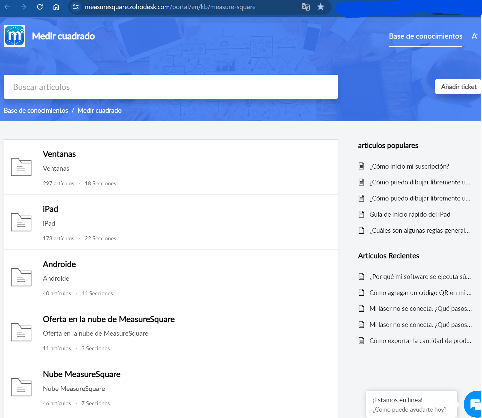
Task: Open the Nube MeasureSquare category heading
Action: tap(82, 374)
